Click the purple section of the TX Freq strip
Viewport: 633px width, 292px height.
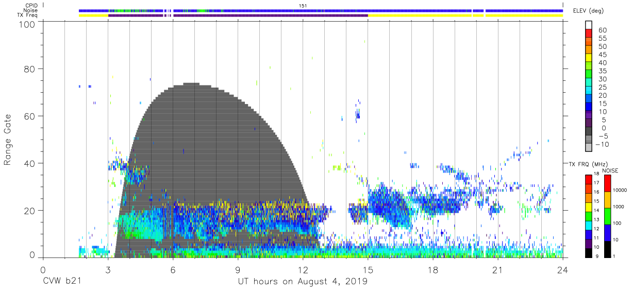pos(238,15)
